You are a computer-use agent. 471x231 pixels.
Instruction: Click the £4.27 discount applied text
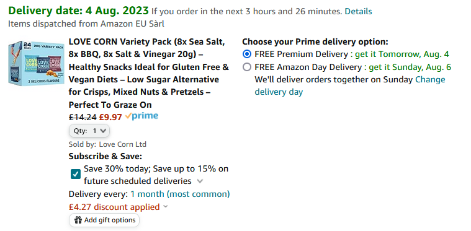pyautogui.click(x=114, y=207)
